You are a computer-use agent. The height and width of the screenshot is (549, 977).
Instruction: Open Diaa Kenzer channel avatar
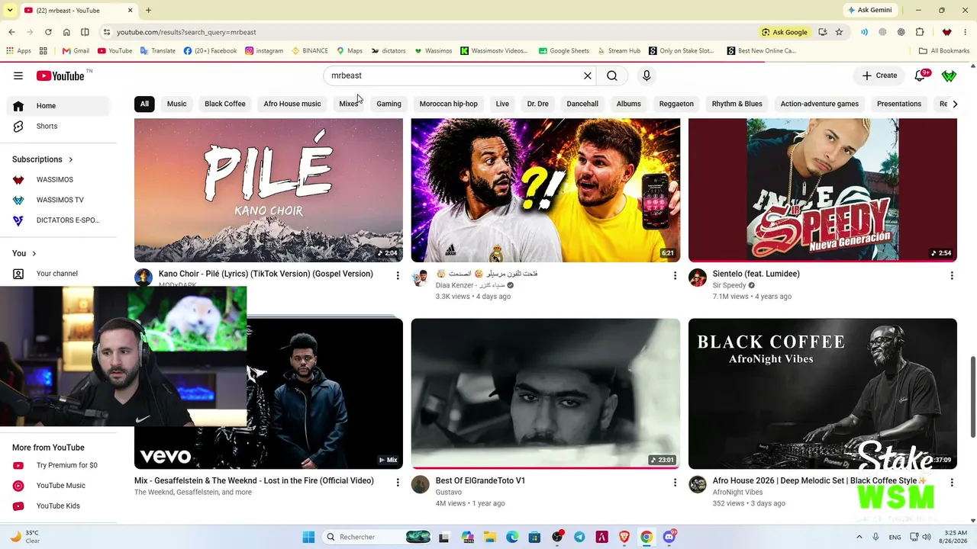click(421, 278)
